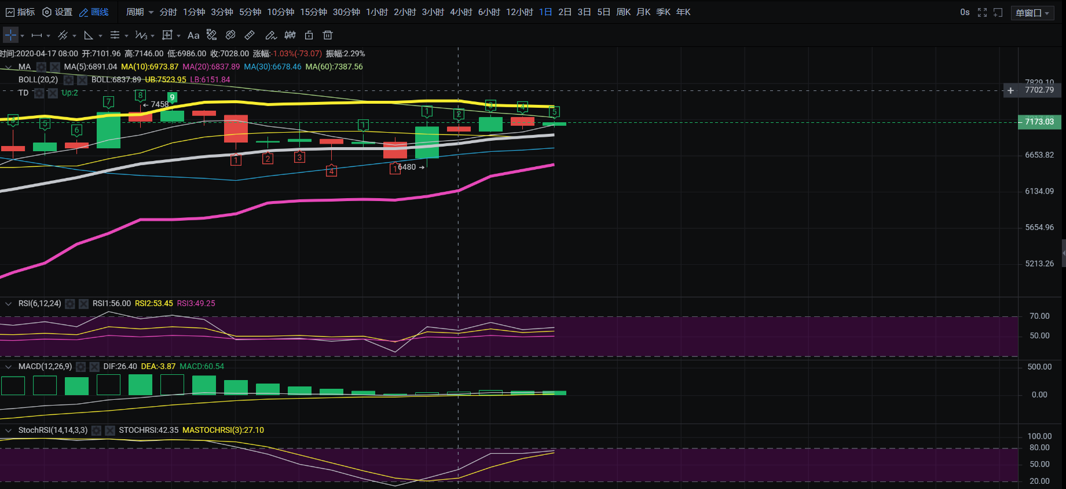Click the 7173.03 current price label
The image size is (1066, 489).
(x=1039, y=122)
